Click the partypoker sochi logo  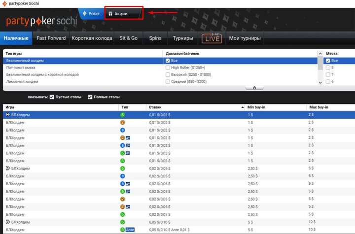(x=41, y=21)
